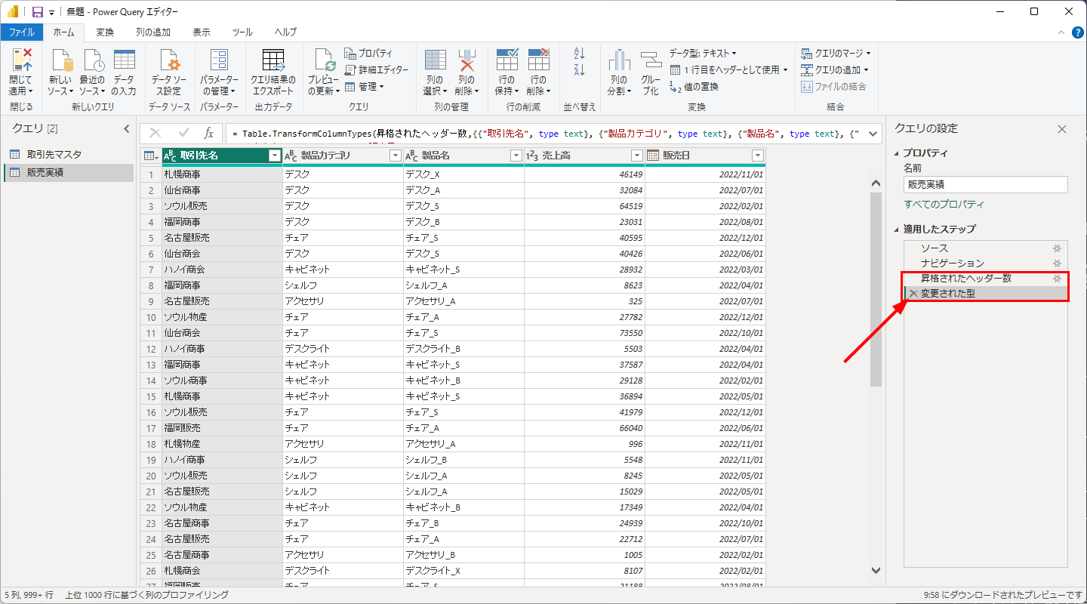The width and height of the screenshot is (1087, 604).
Task: Click 列の選択 (Choose Columns) icon
Action: click(x=436, y=60)
